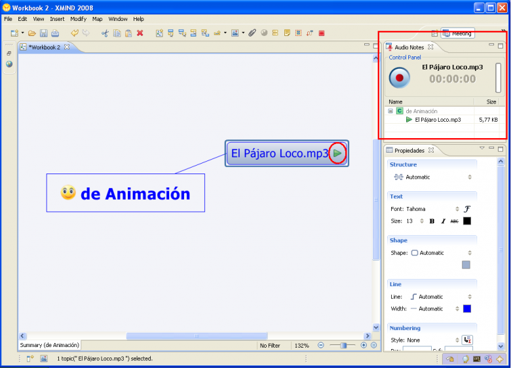
Task: Click the Insert image toolbar icon
Action: [235, 33]
